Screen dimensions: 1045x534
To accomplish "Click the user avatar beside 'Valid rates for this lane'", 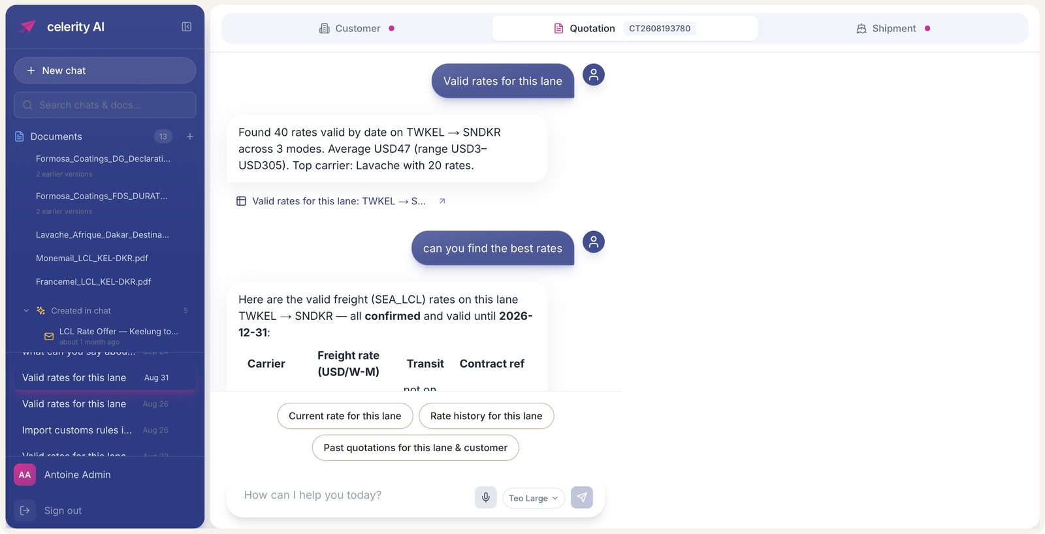I will [594, 74].
